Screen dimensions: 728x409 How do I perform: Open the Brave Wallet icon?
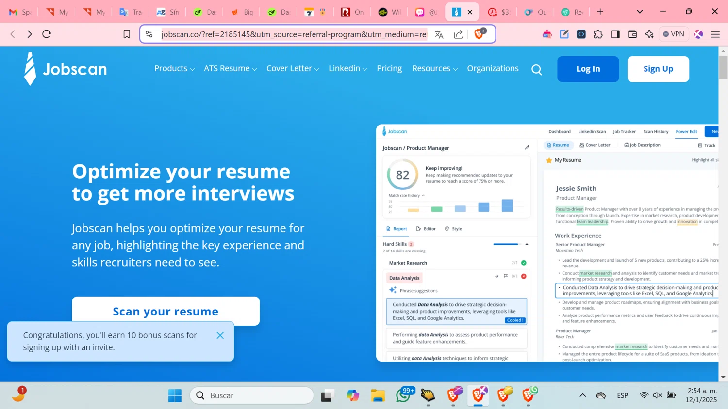tap(632, 34)
